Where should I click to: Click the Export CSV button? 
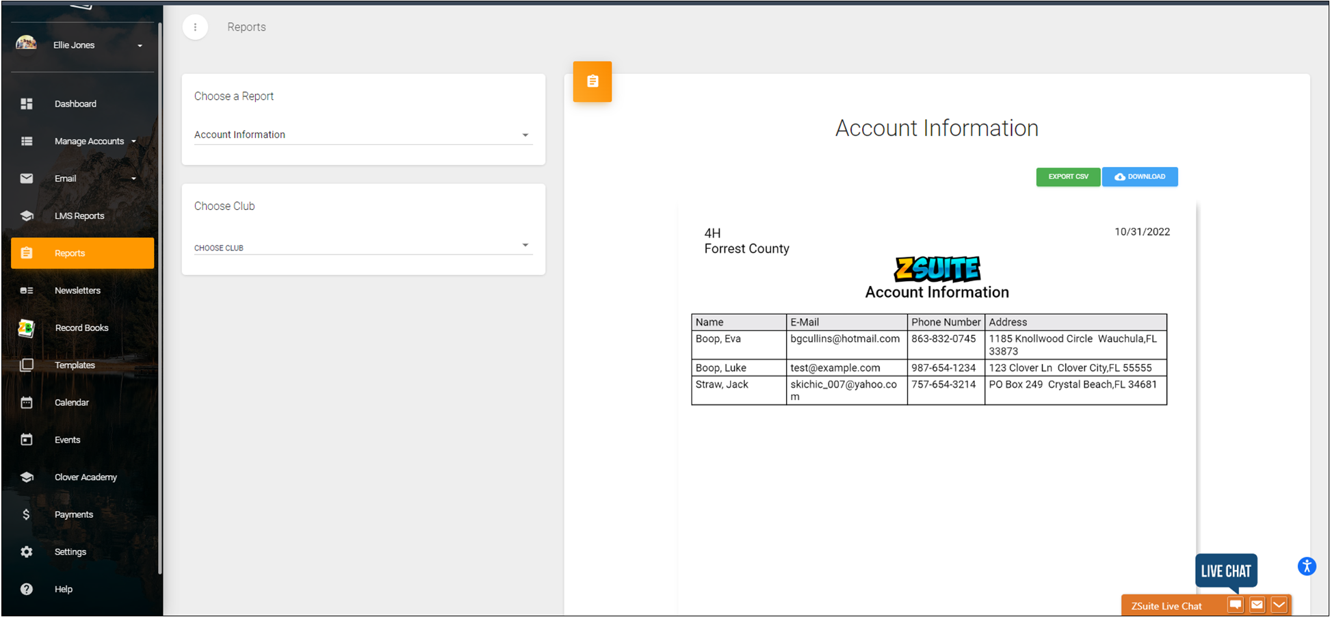point(1067,177)
